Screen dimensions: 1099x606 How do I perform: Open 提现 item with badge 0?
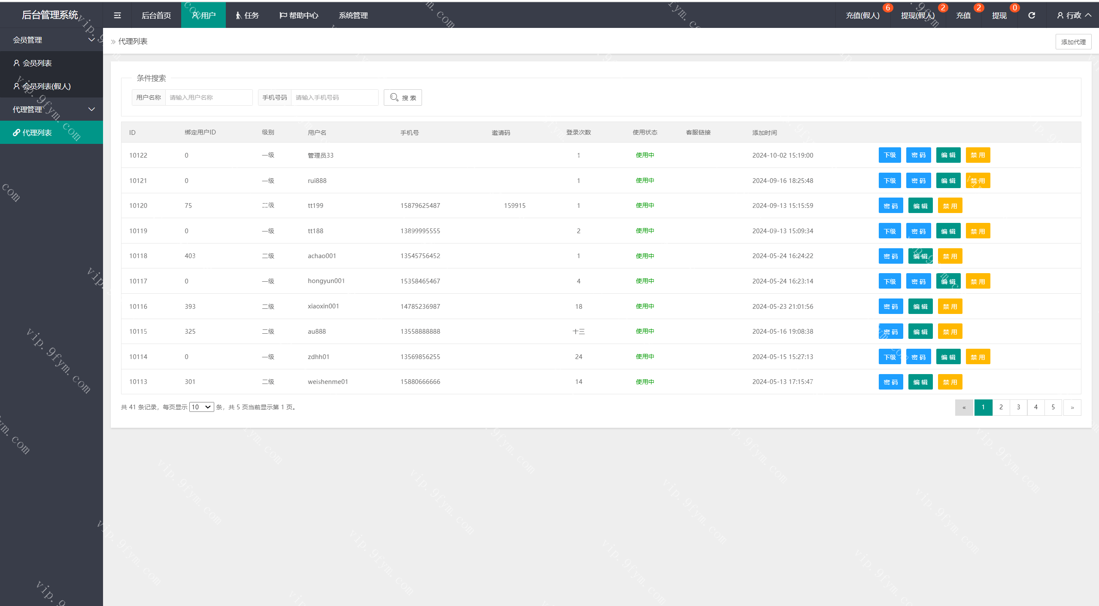[x=999, y=15]
